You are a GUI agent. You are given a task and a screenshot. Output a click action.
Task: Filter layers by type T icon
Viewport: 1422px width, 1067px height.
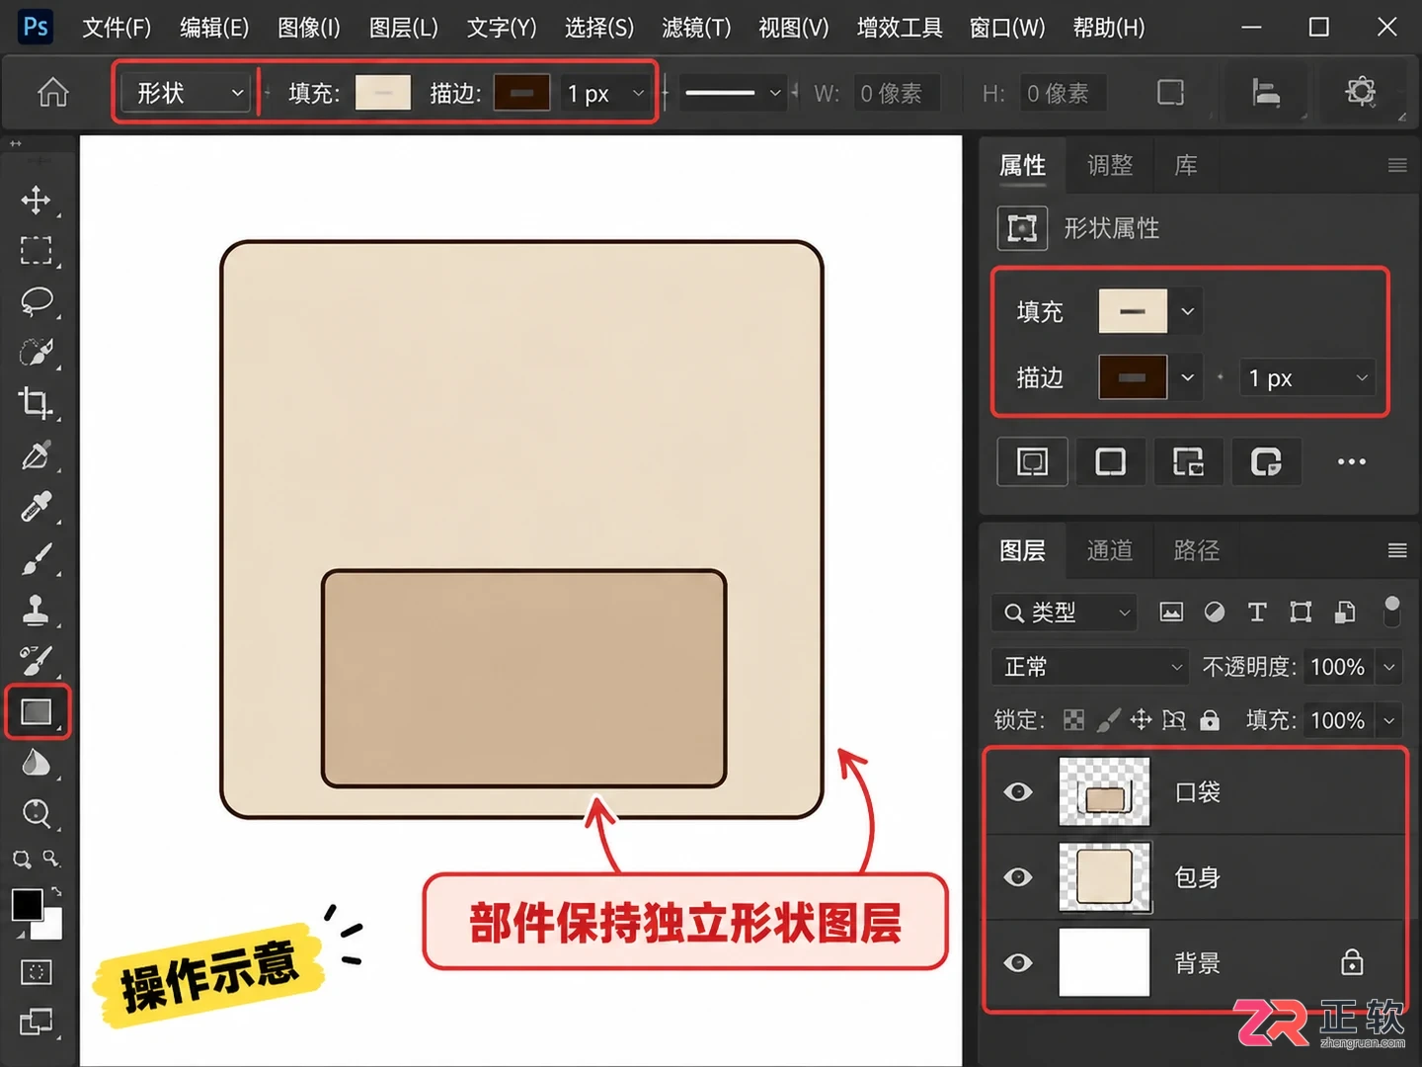click(x=1257, y=613)
